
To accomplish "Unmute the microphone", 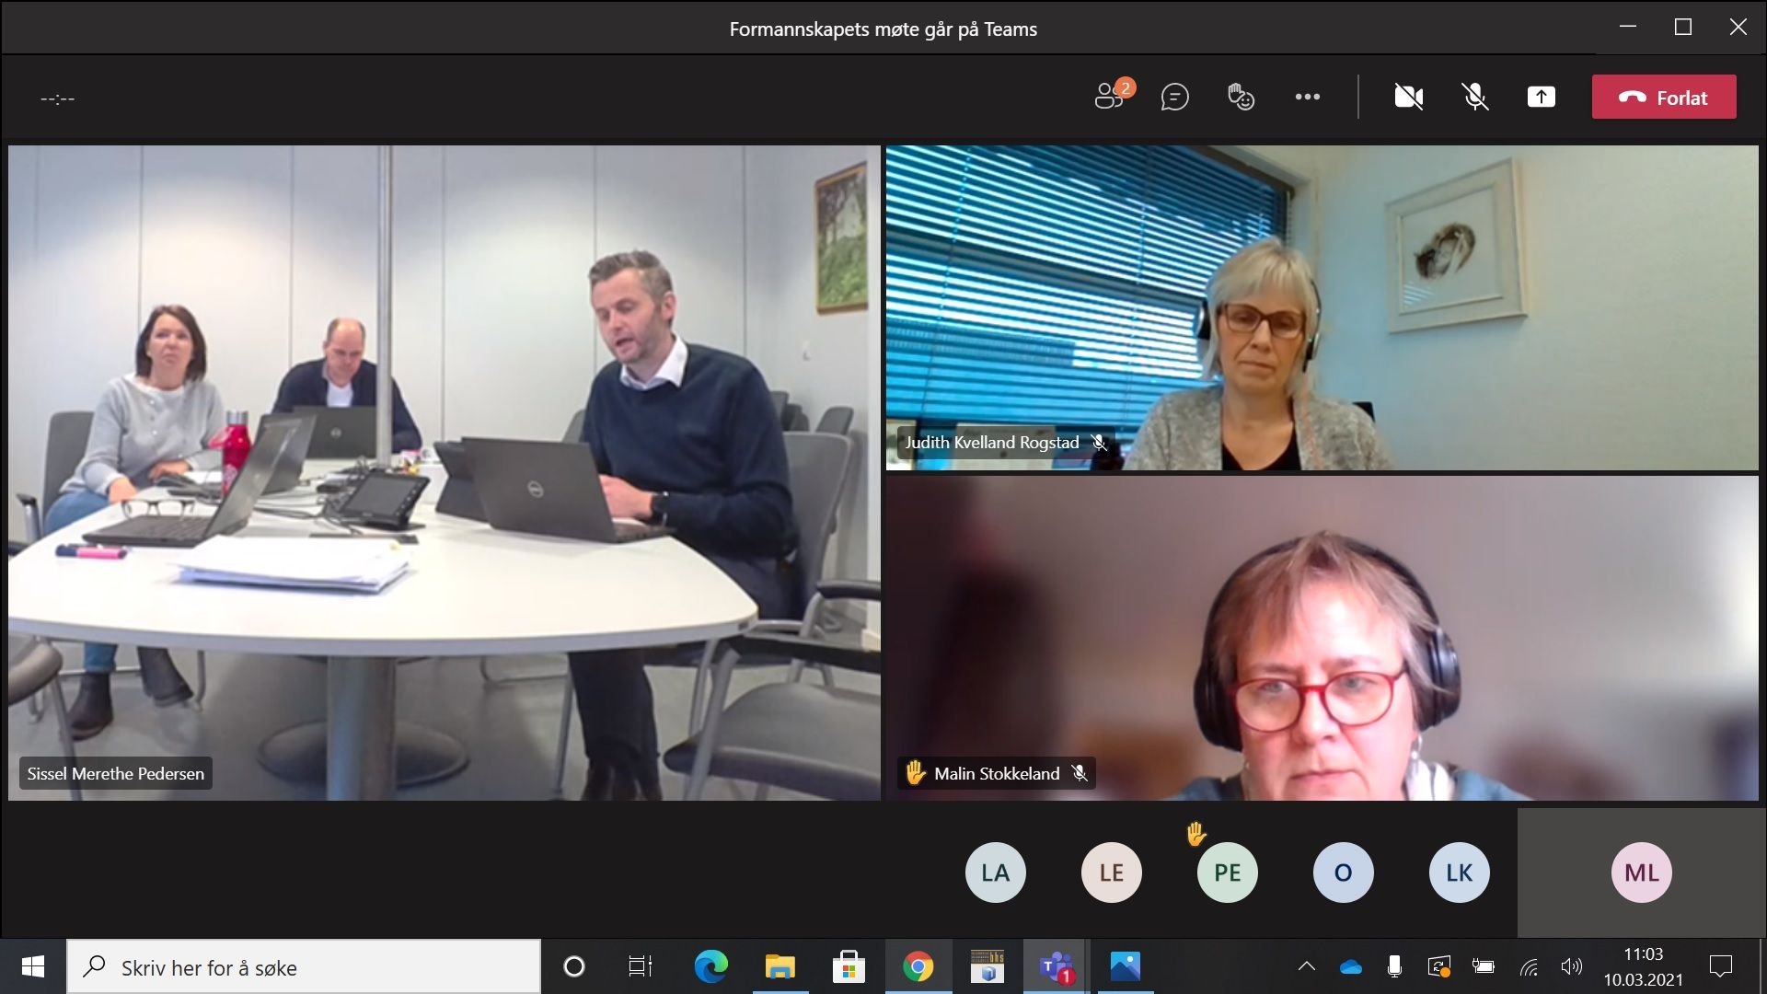I will [x=1474, y=97].
